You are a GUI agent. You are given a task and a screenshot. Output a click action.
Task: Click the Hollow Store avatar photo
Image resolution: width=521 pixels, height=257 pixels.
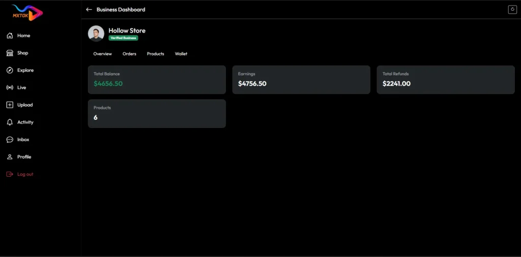96,34
